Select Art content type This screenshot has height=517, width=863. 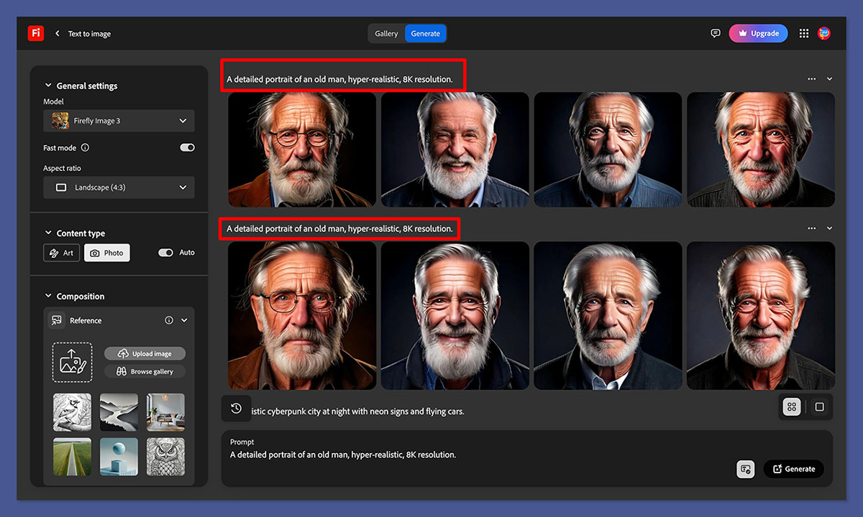[x=61, y=253]
